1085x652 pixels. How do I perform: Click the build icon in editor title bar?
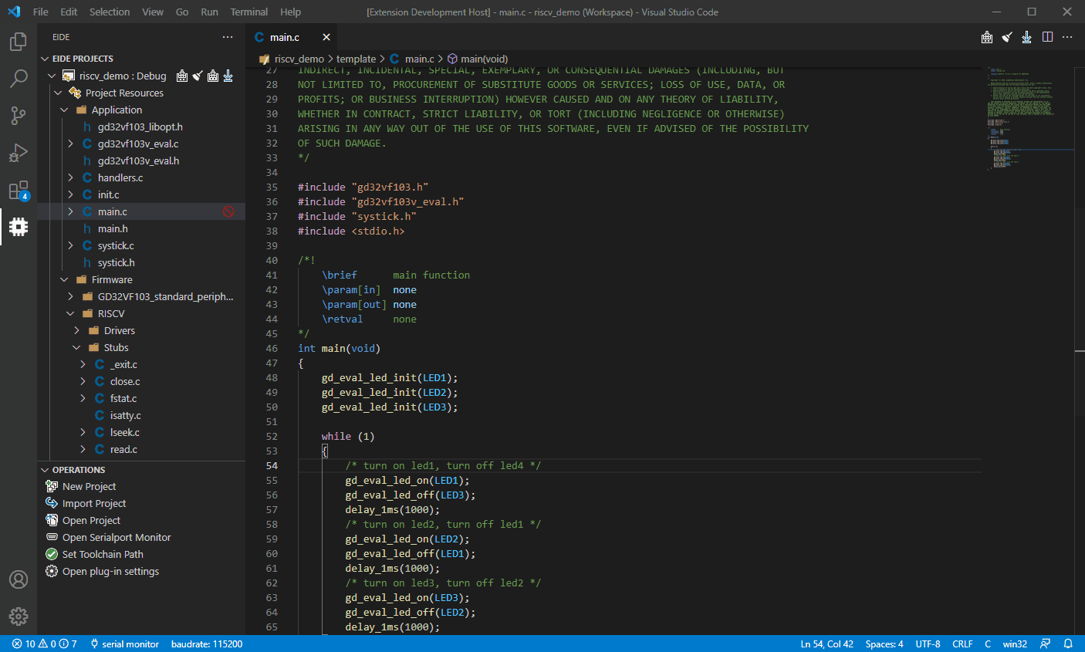(986, 37)
